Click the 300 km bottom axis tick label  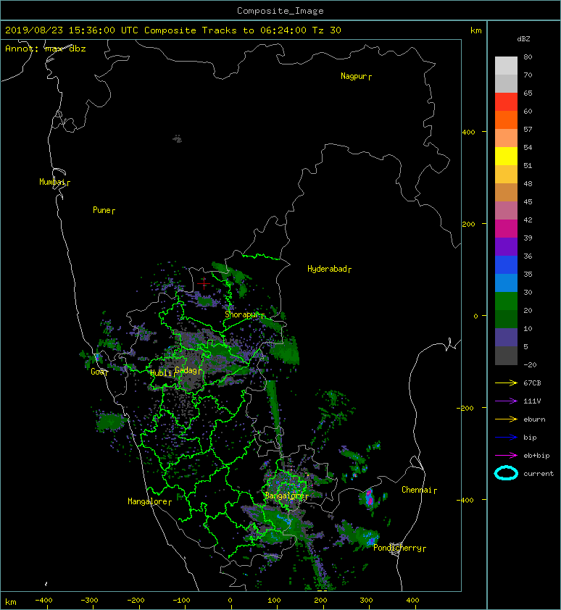[x=366, y=601]
